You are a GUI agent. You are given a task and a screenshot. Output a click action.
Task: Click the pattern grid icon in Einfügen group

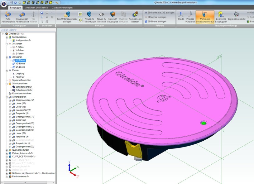click(x=80, y=14)
